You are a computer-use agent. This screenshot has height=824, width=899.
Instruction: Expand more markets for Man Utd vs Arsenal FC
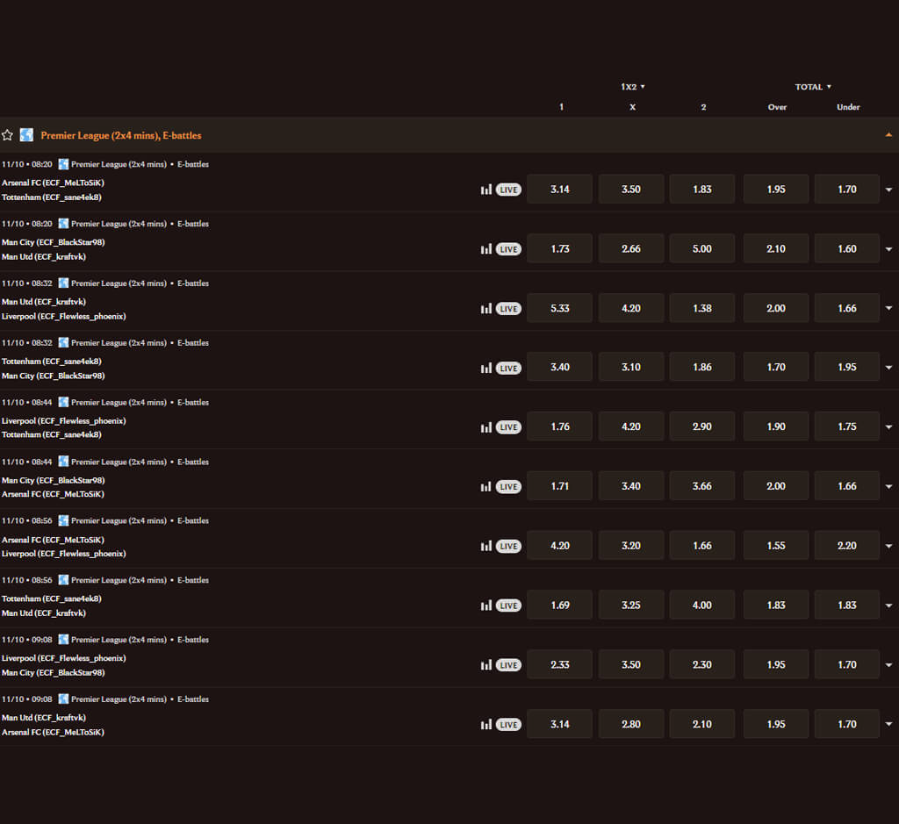coord(888,724)
